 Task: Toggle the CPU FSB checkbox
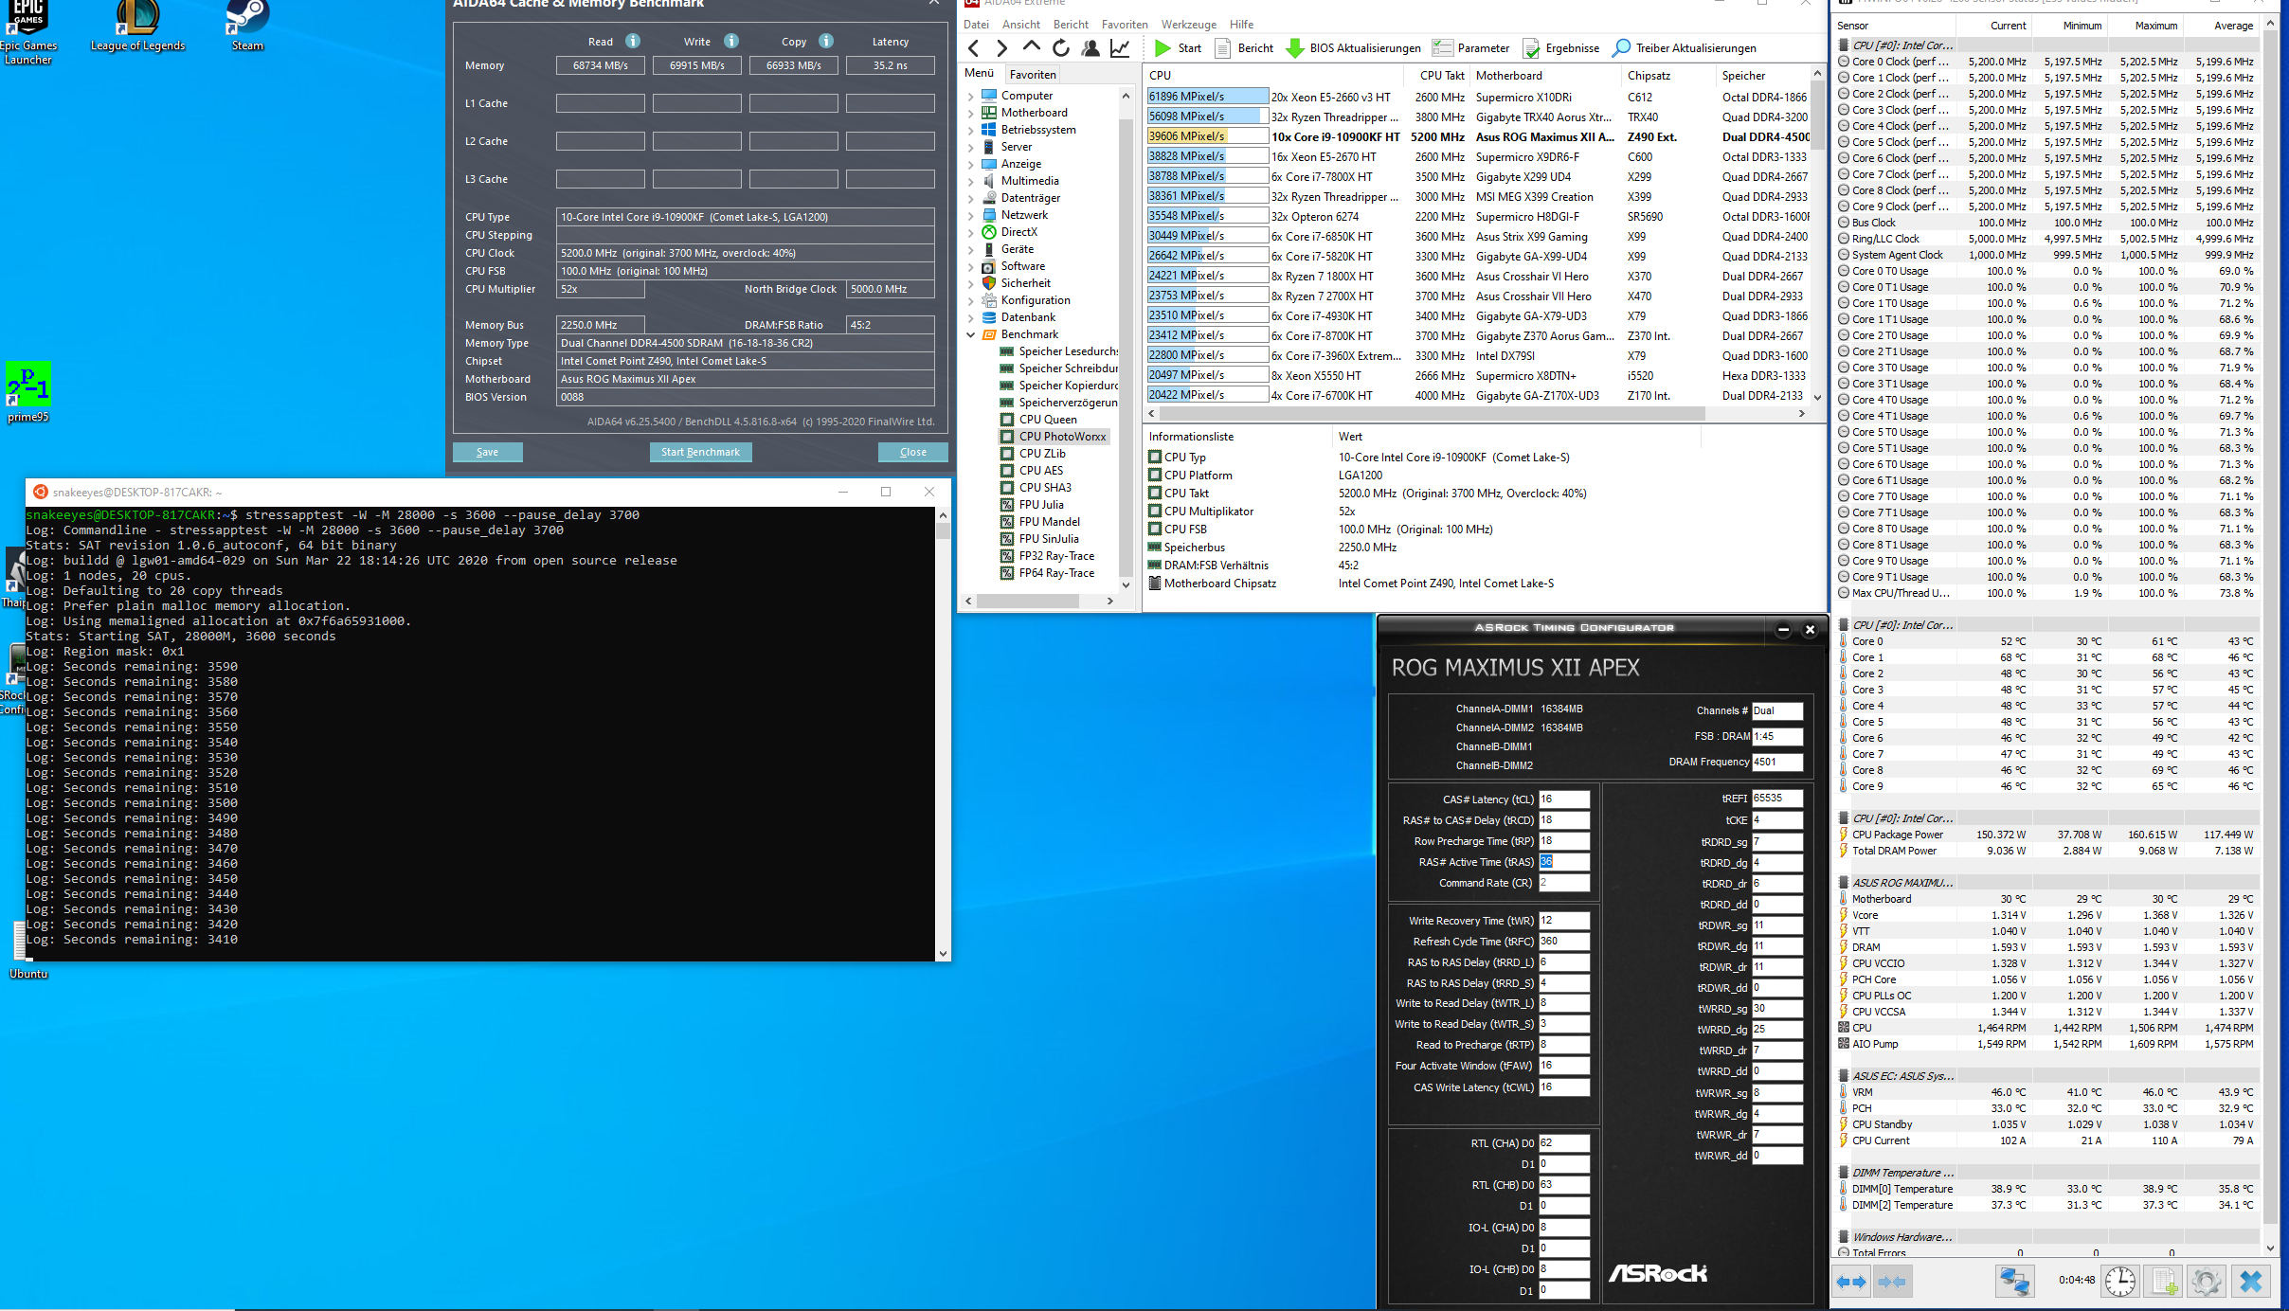tap(1155, 530)
